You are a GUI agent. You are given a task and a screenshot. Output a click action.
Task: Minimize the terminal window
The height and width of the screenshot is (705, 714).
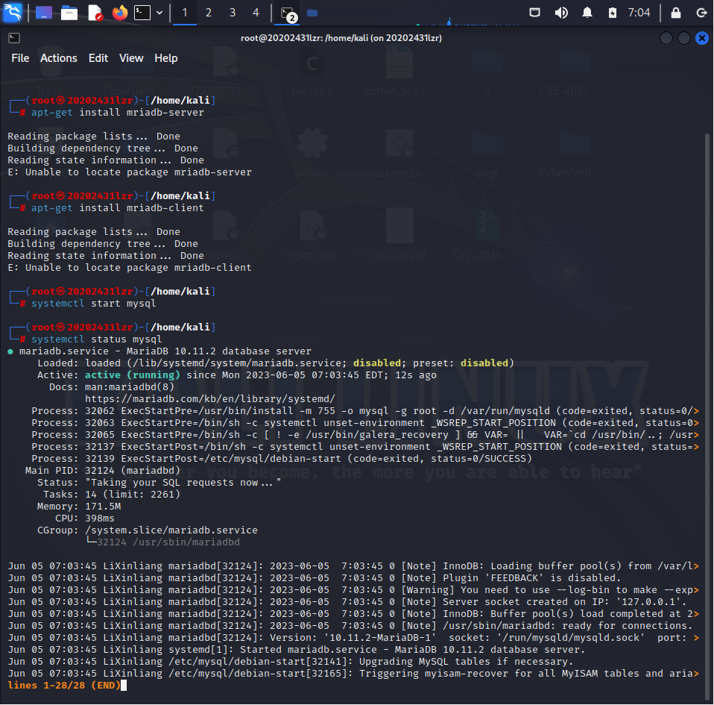pyautogui.click(x=666, y=38)
